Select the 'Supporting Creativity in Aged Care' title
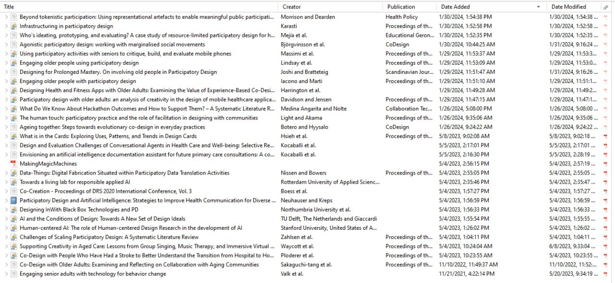The width and height of the screenshot is (615, 283). pyautogui.click(x=147, y=247)
